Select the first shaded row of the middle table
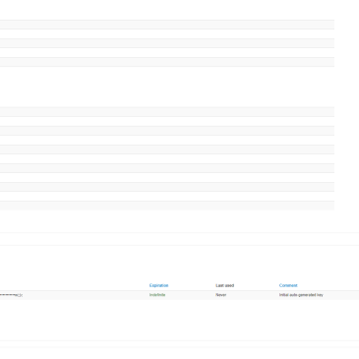This screenshot has width=359, height=359. pos(167,112)
